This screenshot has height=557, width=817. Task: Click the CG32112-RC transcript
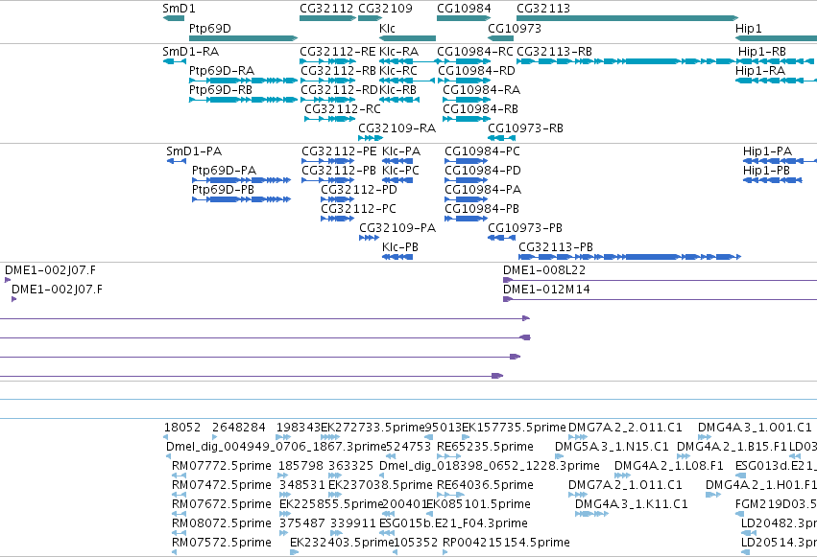coord(330,119)
